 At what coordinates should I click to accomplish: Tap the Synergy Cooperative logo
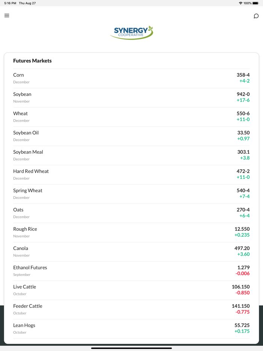pos(131,33)
